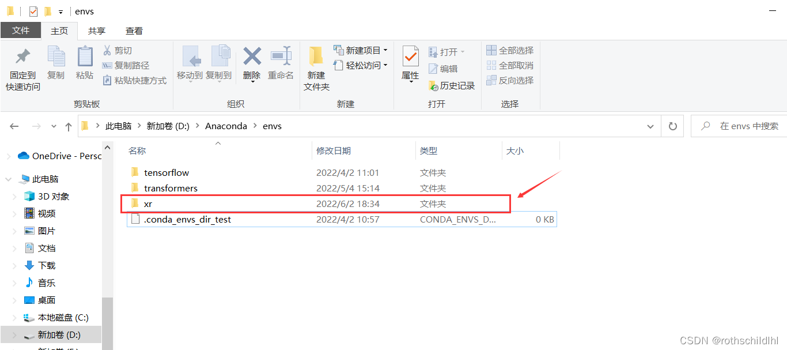Screen dimensions: 787x350
Task: Open the 共享 ribbon tab
Action: click(x=96, y=30)
